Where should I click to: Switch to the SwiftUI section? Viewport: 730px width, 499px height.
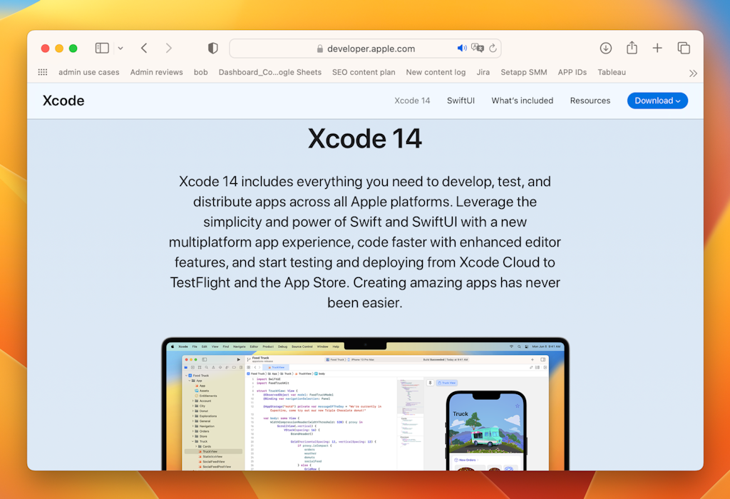[x=461, y=101]
